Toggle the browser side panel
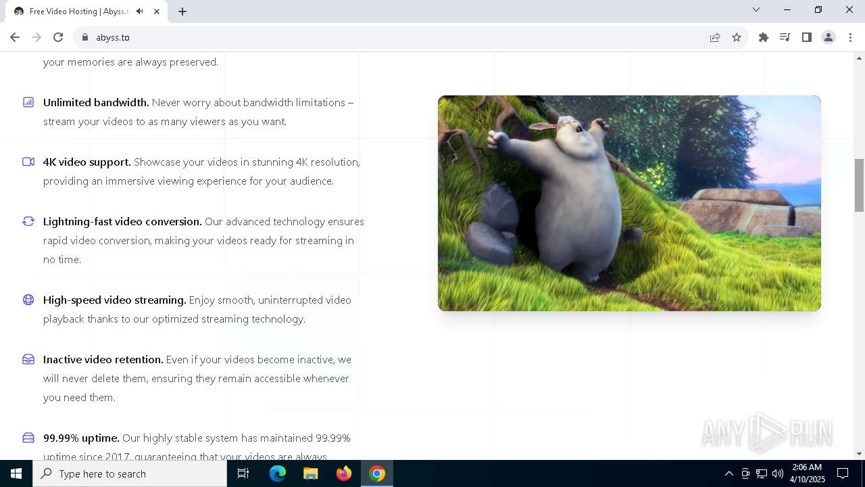This screenshot has height=487, width=865. pos(807,37)
